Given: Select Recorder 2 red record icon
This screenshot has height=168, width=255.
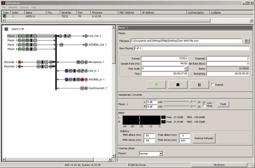Looking at the screenshot, I should point(20,66).
